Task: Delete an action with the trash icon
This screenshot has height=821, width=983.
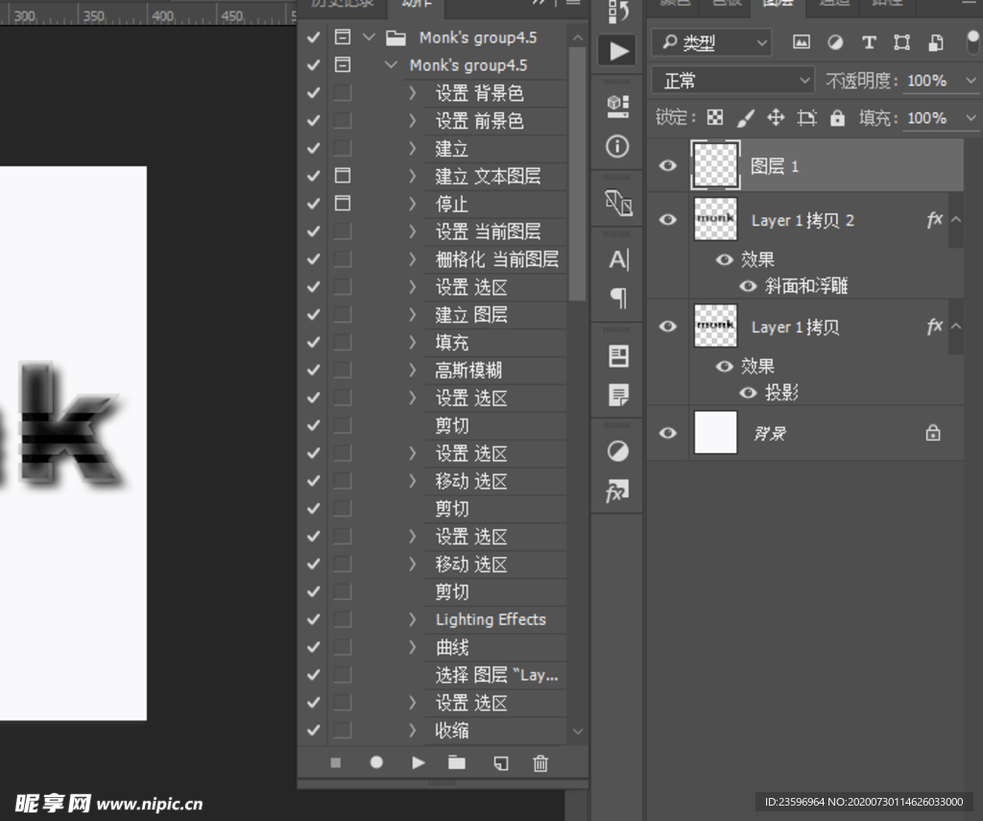Action: (x=539, y=762)
